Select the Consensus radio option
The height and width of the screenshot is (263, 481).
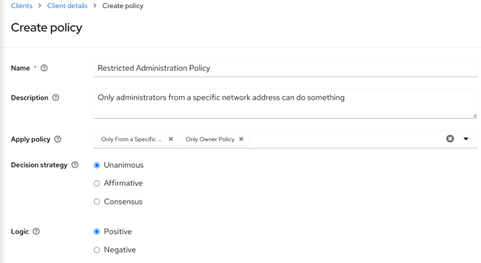(97, 202)
